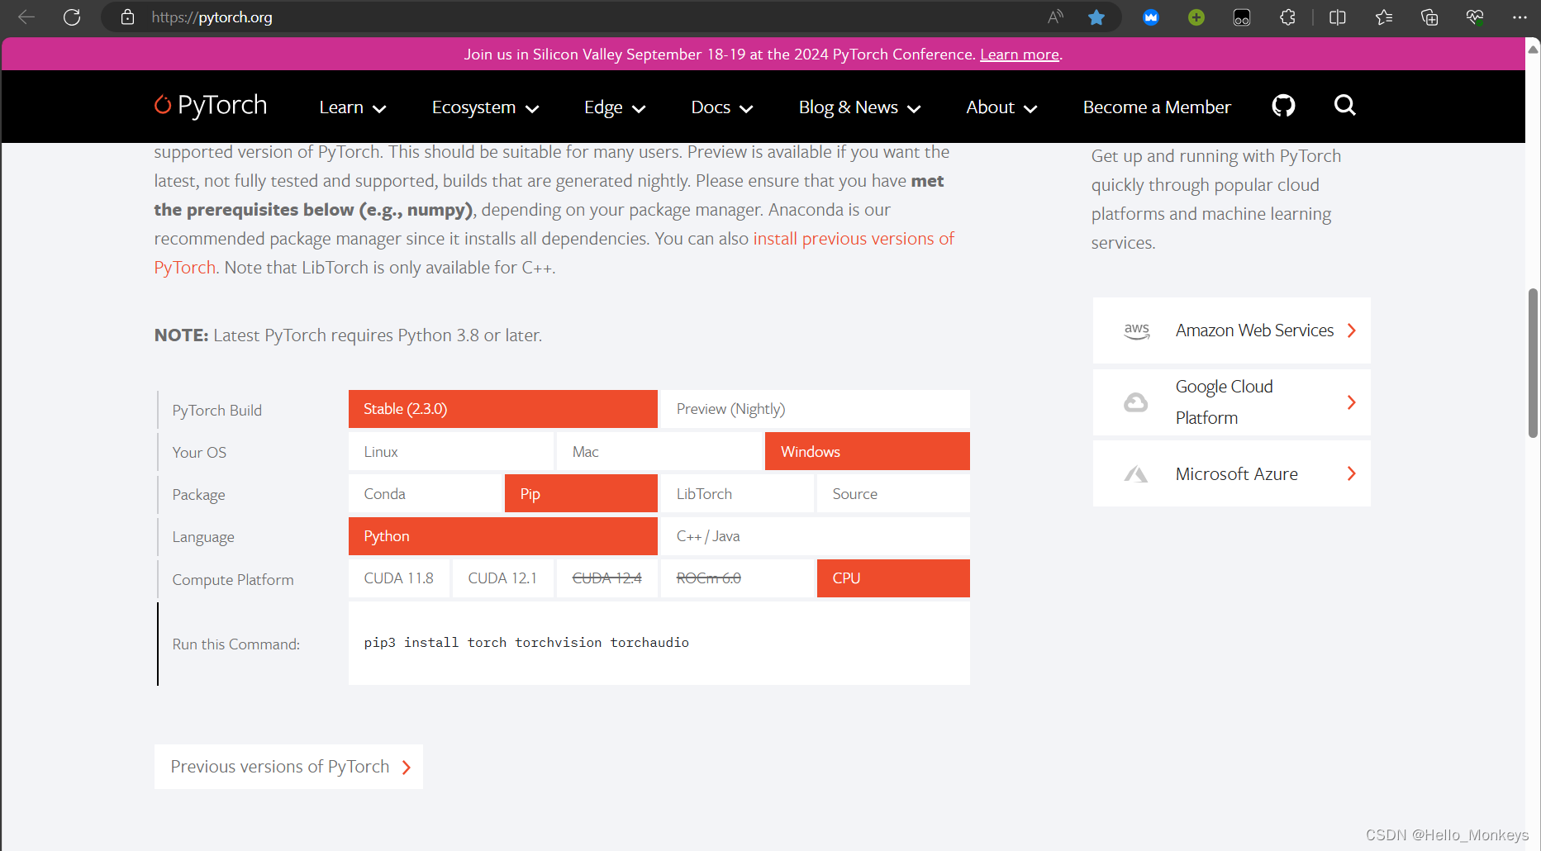Expand the Edge menu

[615, 107]
